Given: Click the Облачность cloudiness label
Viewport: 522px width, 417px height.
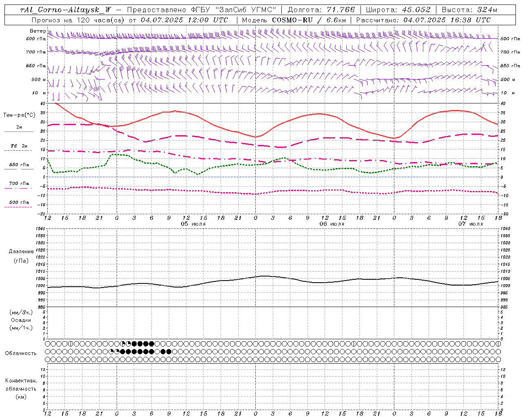Looking at the screenshot, I should click(x=21, y=353).
